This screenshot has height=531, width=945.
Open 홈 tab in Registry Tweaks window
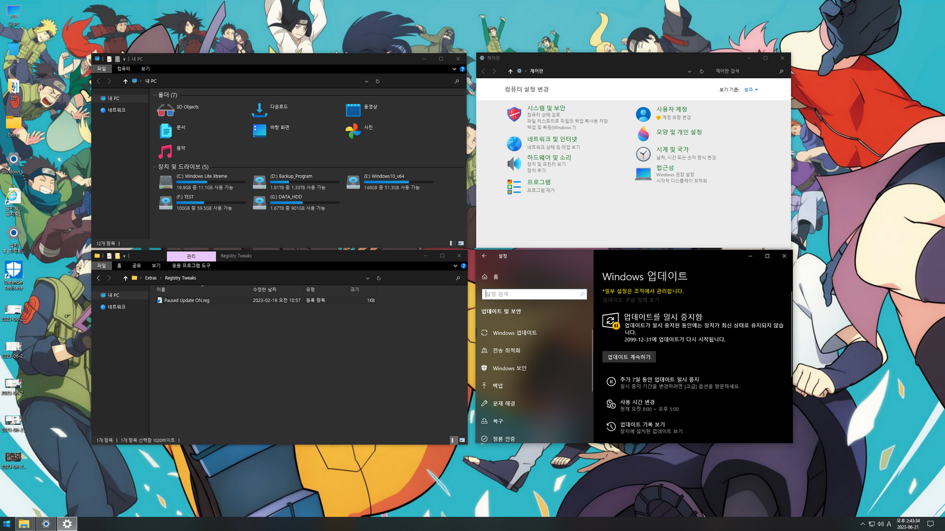pos(119,265)
